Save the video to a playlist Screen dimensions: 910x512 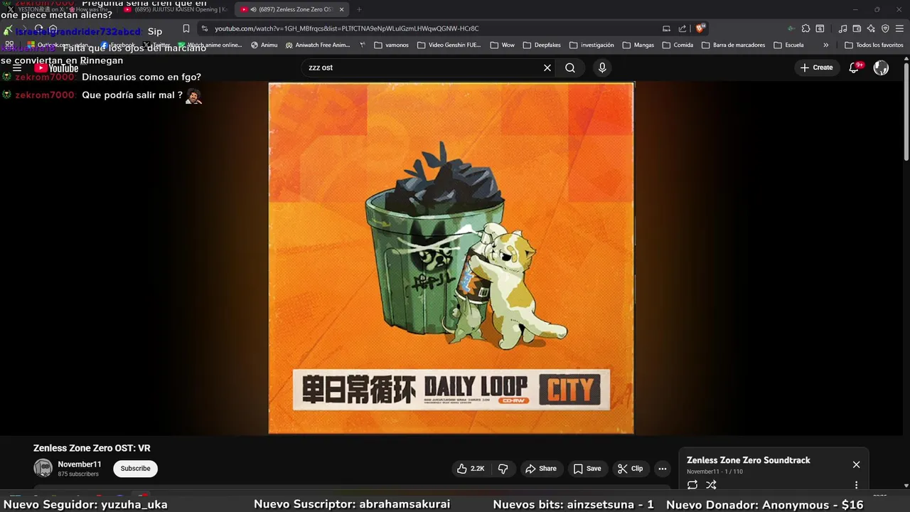point(587,469)
